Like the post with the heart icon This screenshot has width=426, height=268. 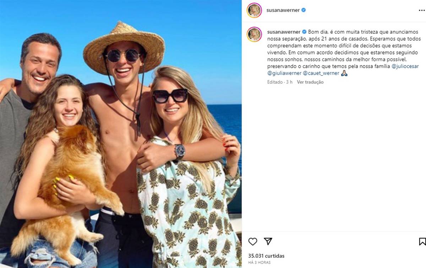[x=252, y=242]
